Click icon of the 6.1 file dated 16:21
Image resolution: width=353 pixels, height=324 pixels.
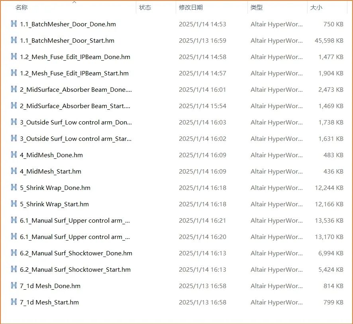tap(14, 220)
